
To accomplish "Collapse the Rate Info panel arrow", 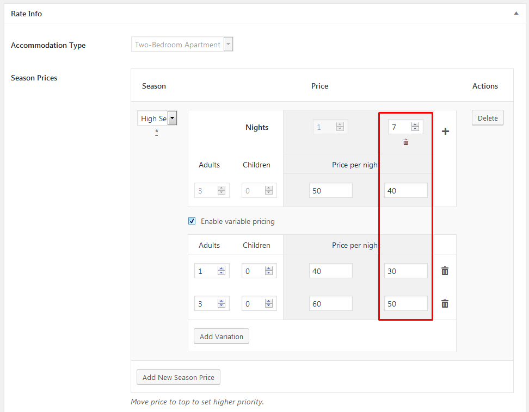I will click(x=516, y=14).
